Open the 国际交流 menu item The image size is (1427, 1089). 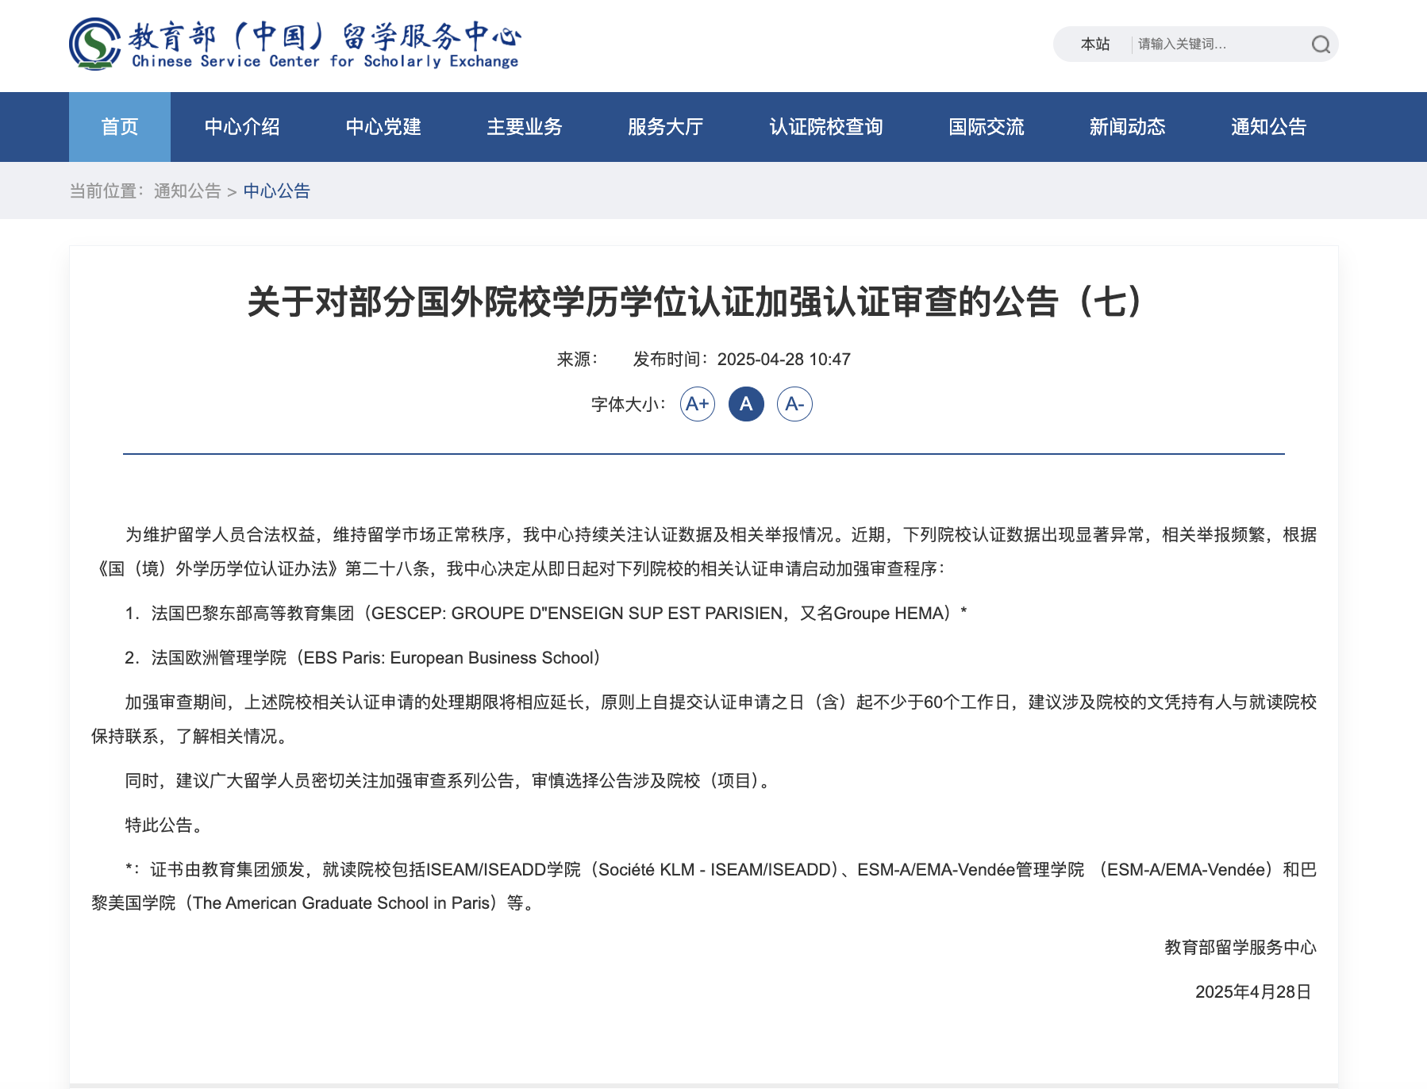[987, 127]
